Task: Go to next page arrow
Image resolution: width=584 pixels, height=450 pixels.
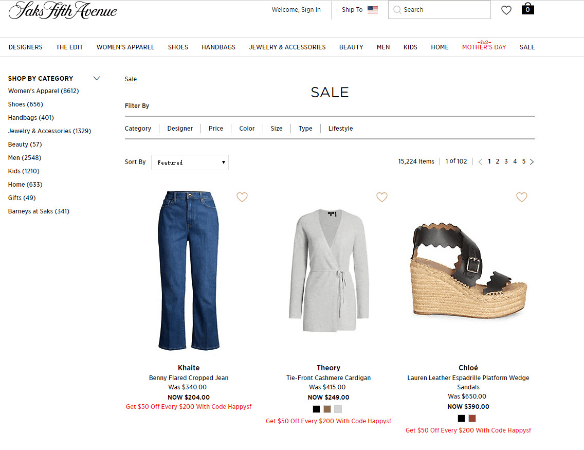Action: click(x=532, y=161)
